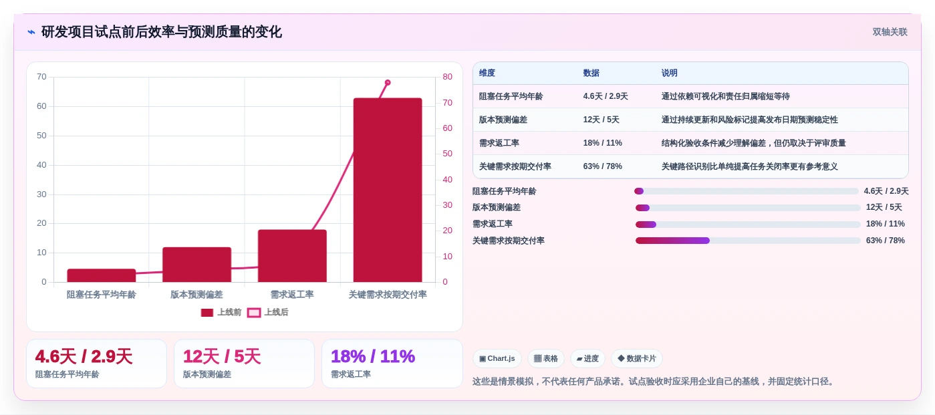
Task: Click the x-axis label 阻塞任务平均年龄
Action: pos(102,295)
